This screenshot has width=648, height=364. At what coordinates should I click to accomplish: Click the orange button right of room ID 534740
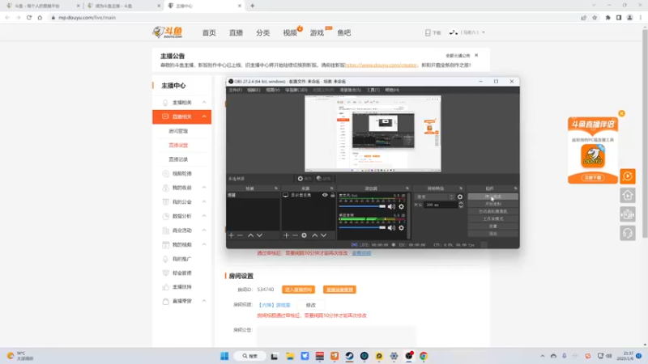pos(298,290)
